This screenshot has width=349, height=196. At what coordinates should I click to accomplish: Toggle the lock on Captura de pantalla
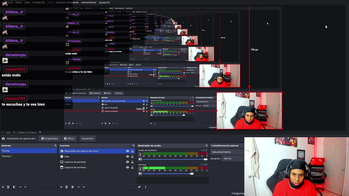tap(132, 162)
